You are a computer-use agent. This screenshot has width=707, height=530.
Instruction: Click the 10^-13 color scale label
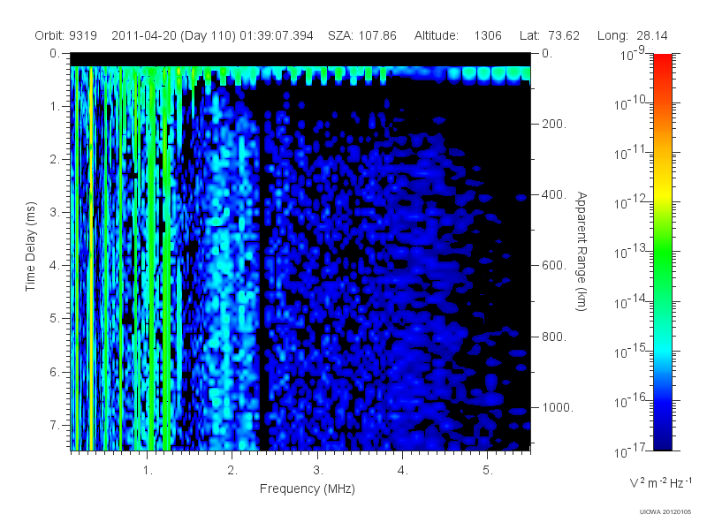[629, 252]
